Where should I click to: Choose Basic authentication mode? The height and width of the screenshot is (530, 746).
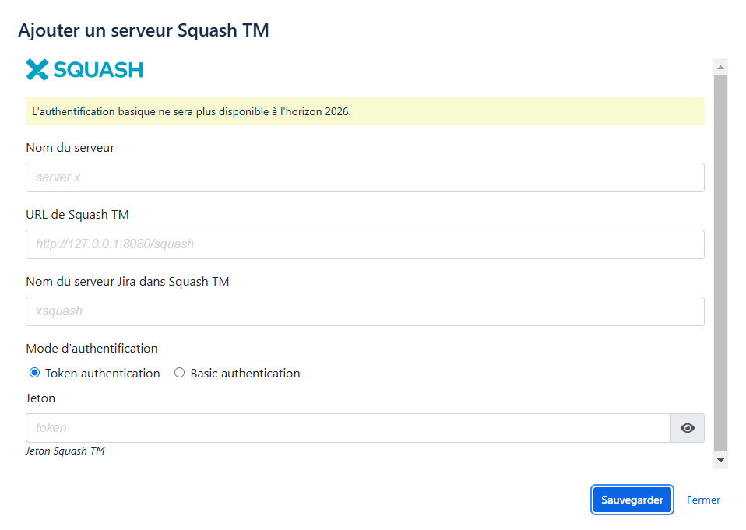(180, 373)
